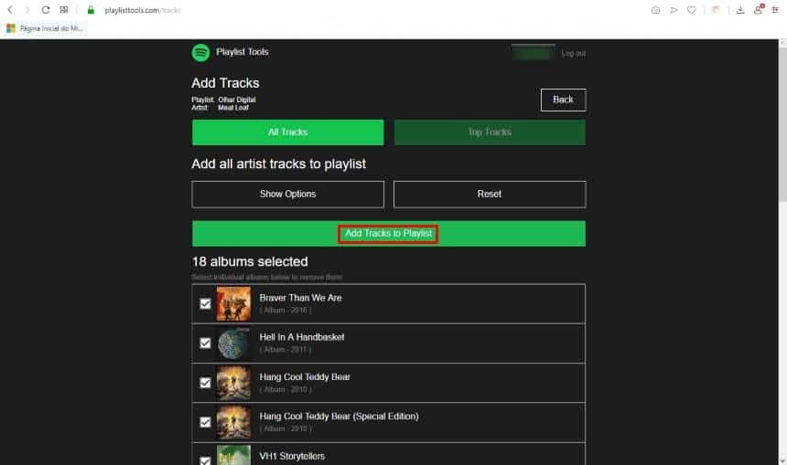Screen dimensions: 787x465
Task: Click the blurred username next to Log out
Action: (534, 53)
